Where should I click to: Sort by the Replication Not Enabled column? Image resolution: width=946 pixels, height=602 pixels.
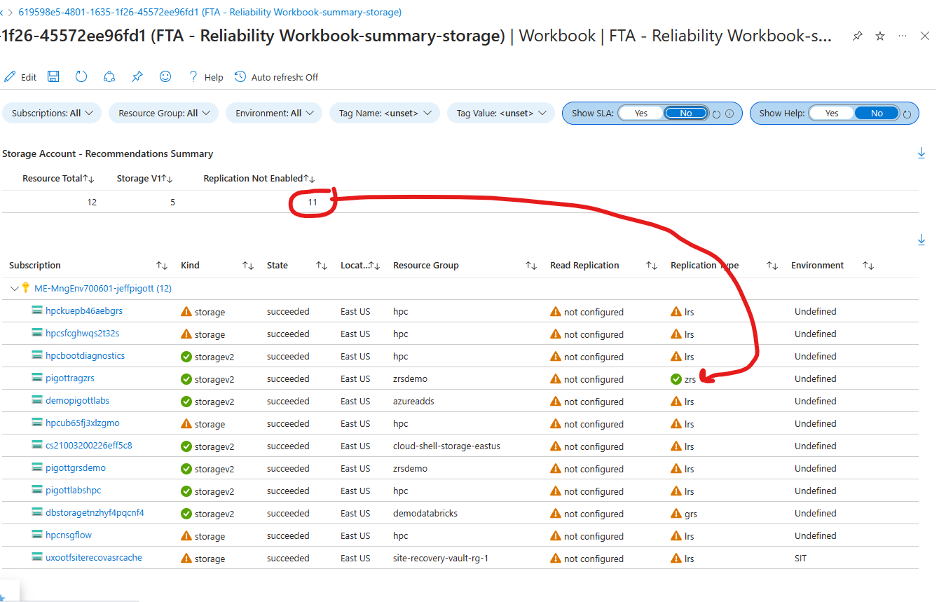(258, 178)
